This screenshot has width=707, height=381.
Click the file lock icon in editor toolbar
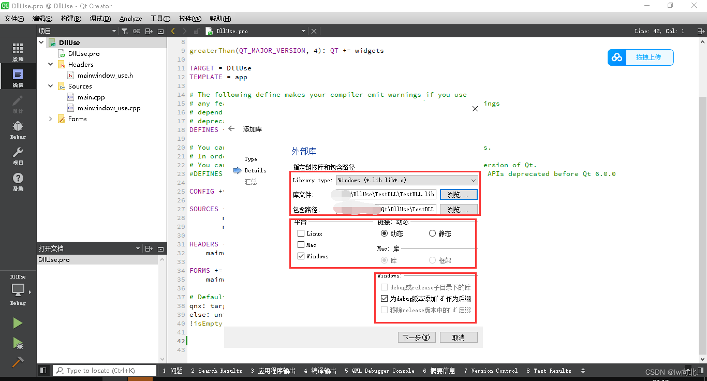pyautogui.click(x=197, y=31)
